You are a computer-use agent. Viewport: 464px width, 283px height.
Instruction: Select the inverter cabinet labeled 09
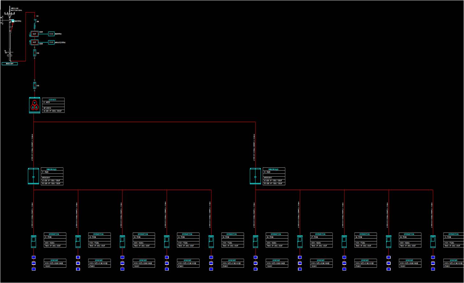click(x=388, y=242)
